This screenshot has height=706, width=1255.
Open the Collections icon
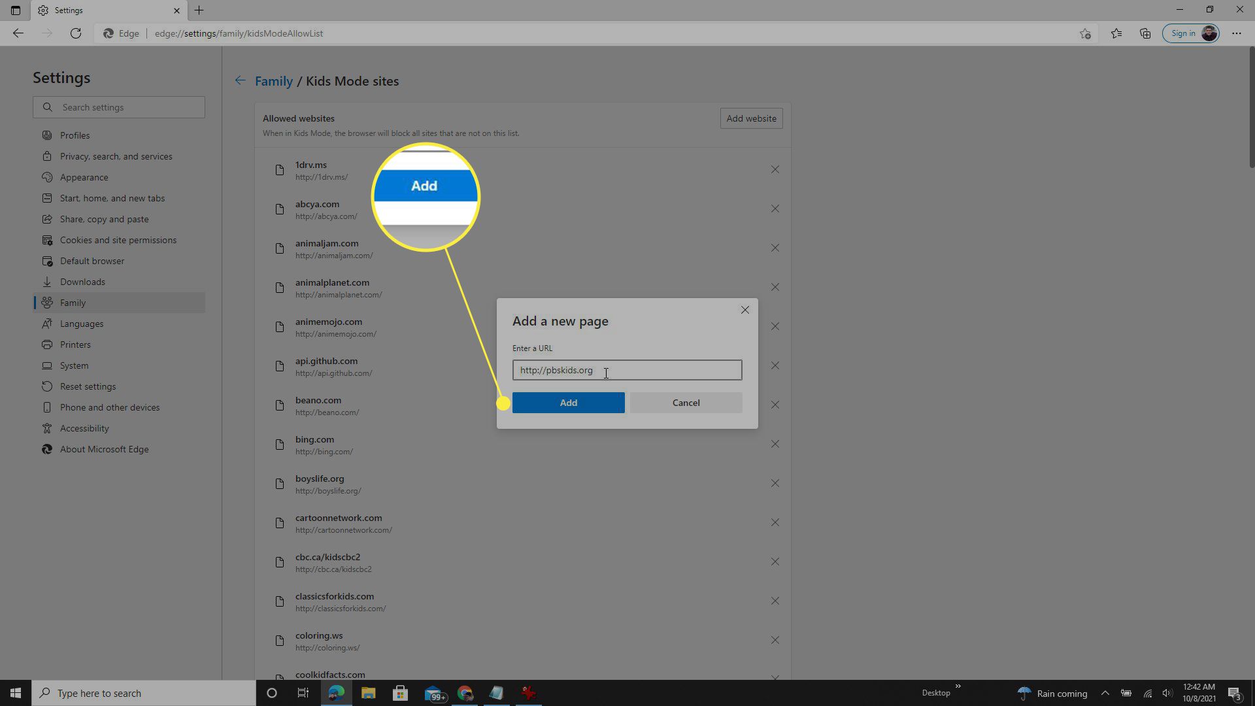click(x=1145, y=33)
